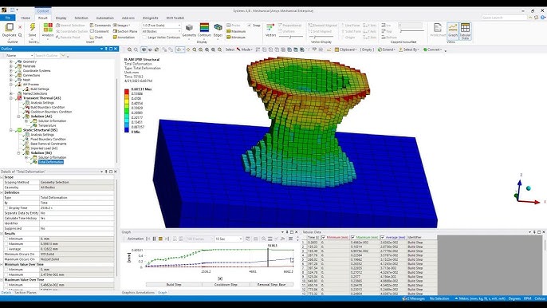Viewport: 547px width, 308px height.
Task: Open the Contours display icon
Action: pyautogui.click(x=204, y=28)
